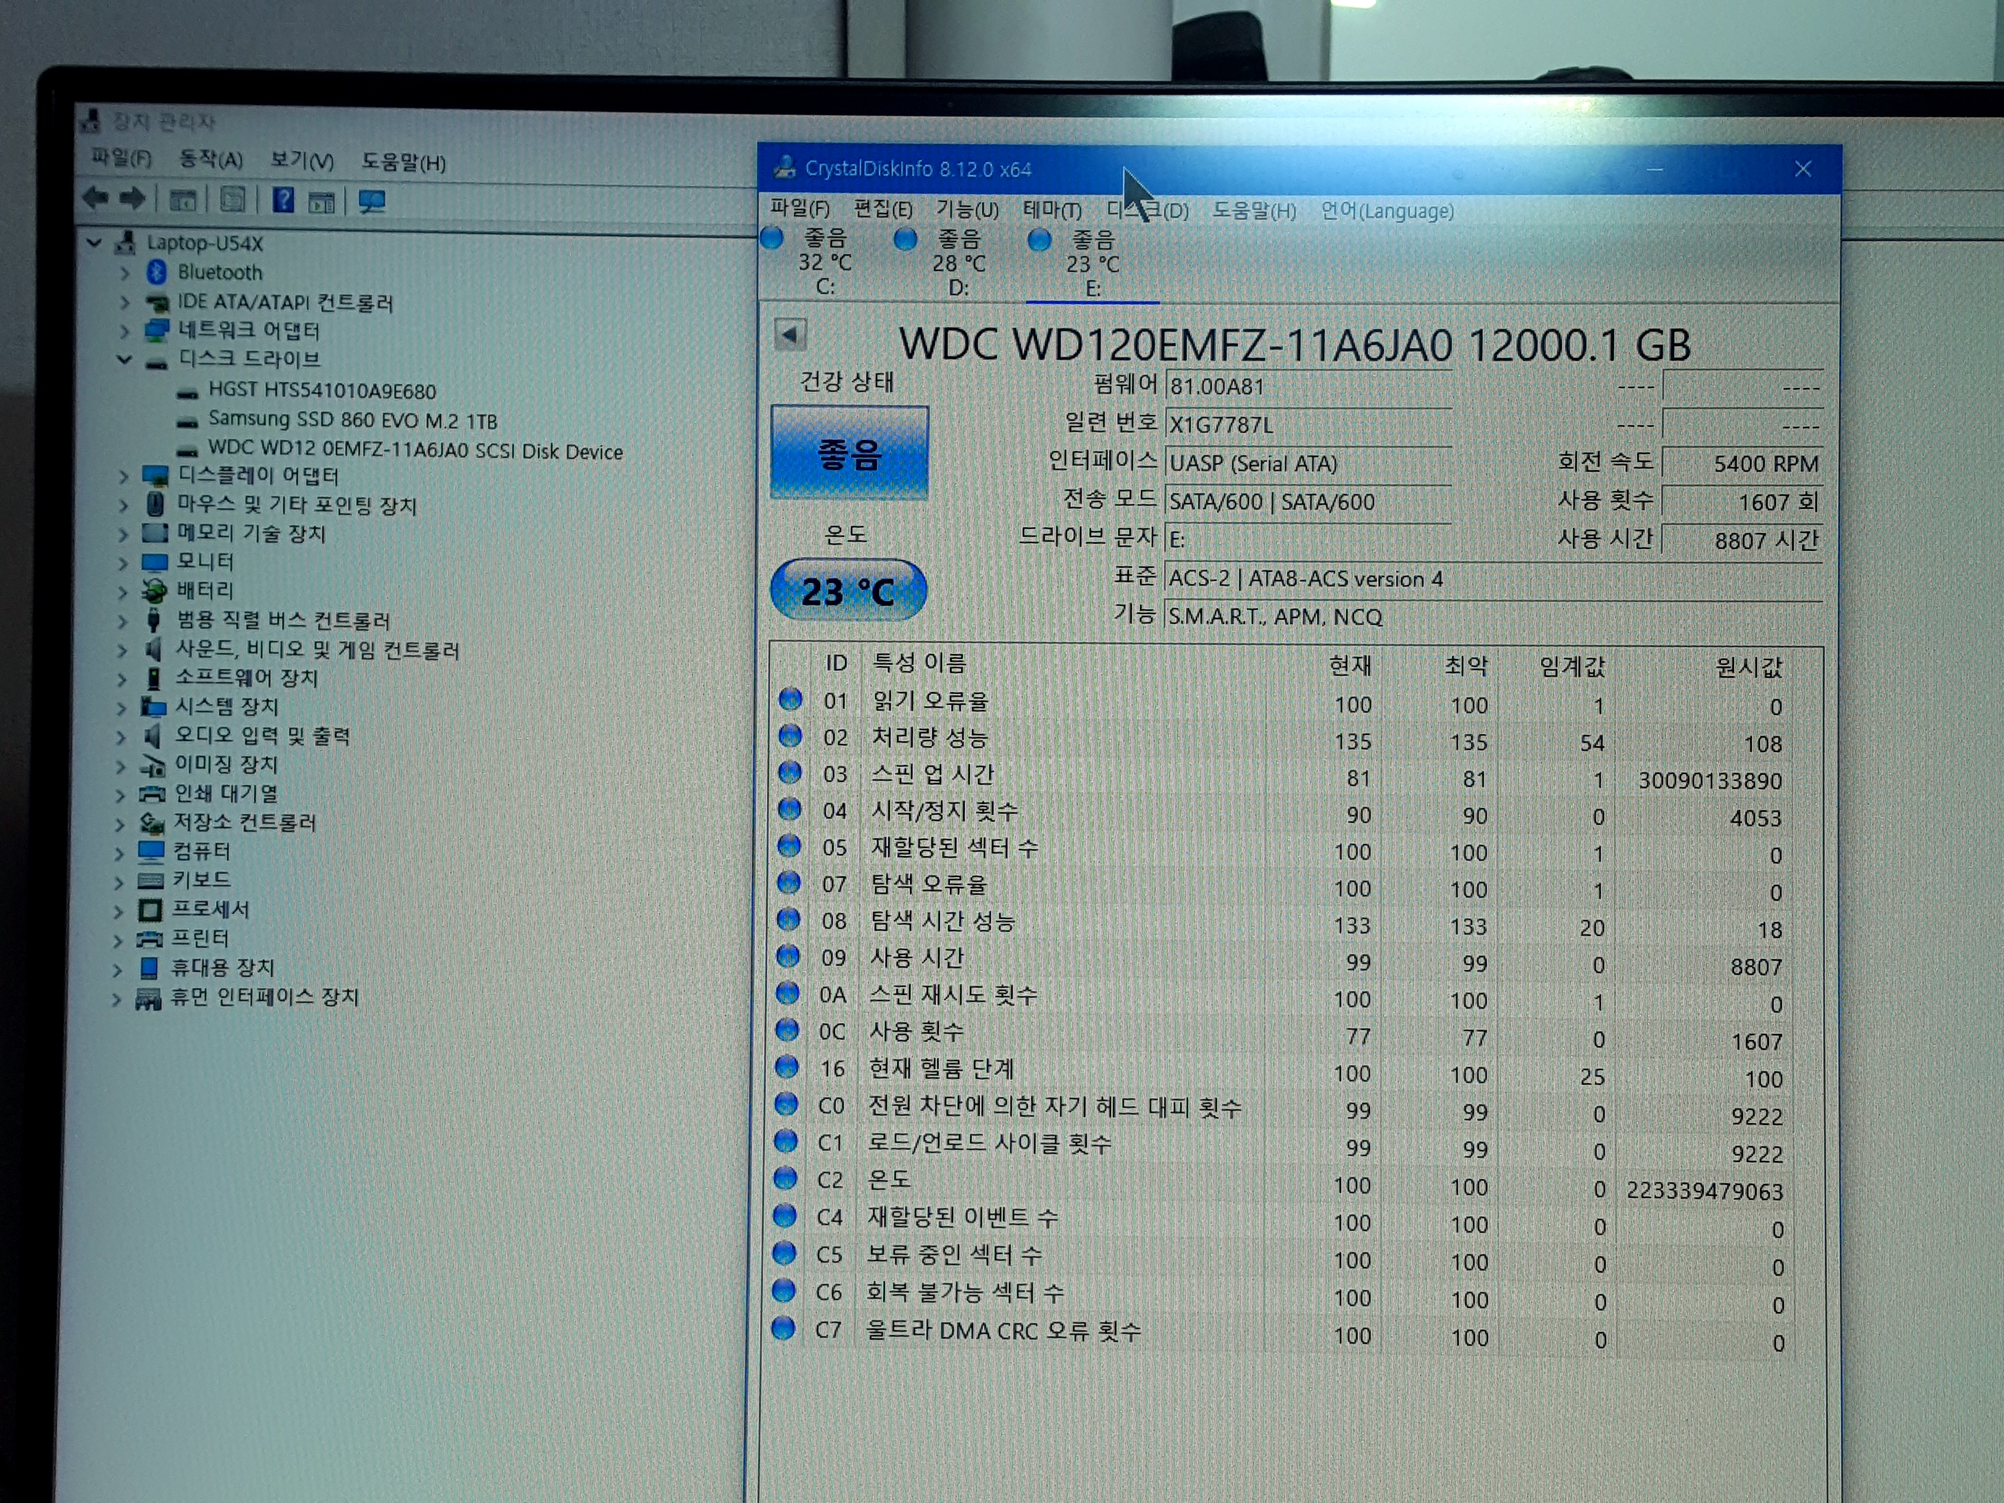
Task: Open the 도움말(H) menu in CrystalDiskInfo
Action: [x=1254, y=211]
